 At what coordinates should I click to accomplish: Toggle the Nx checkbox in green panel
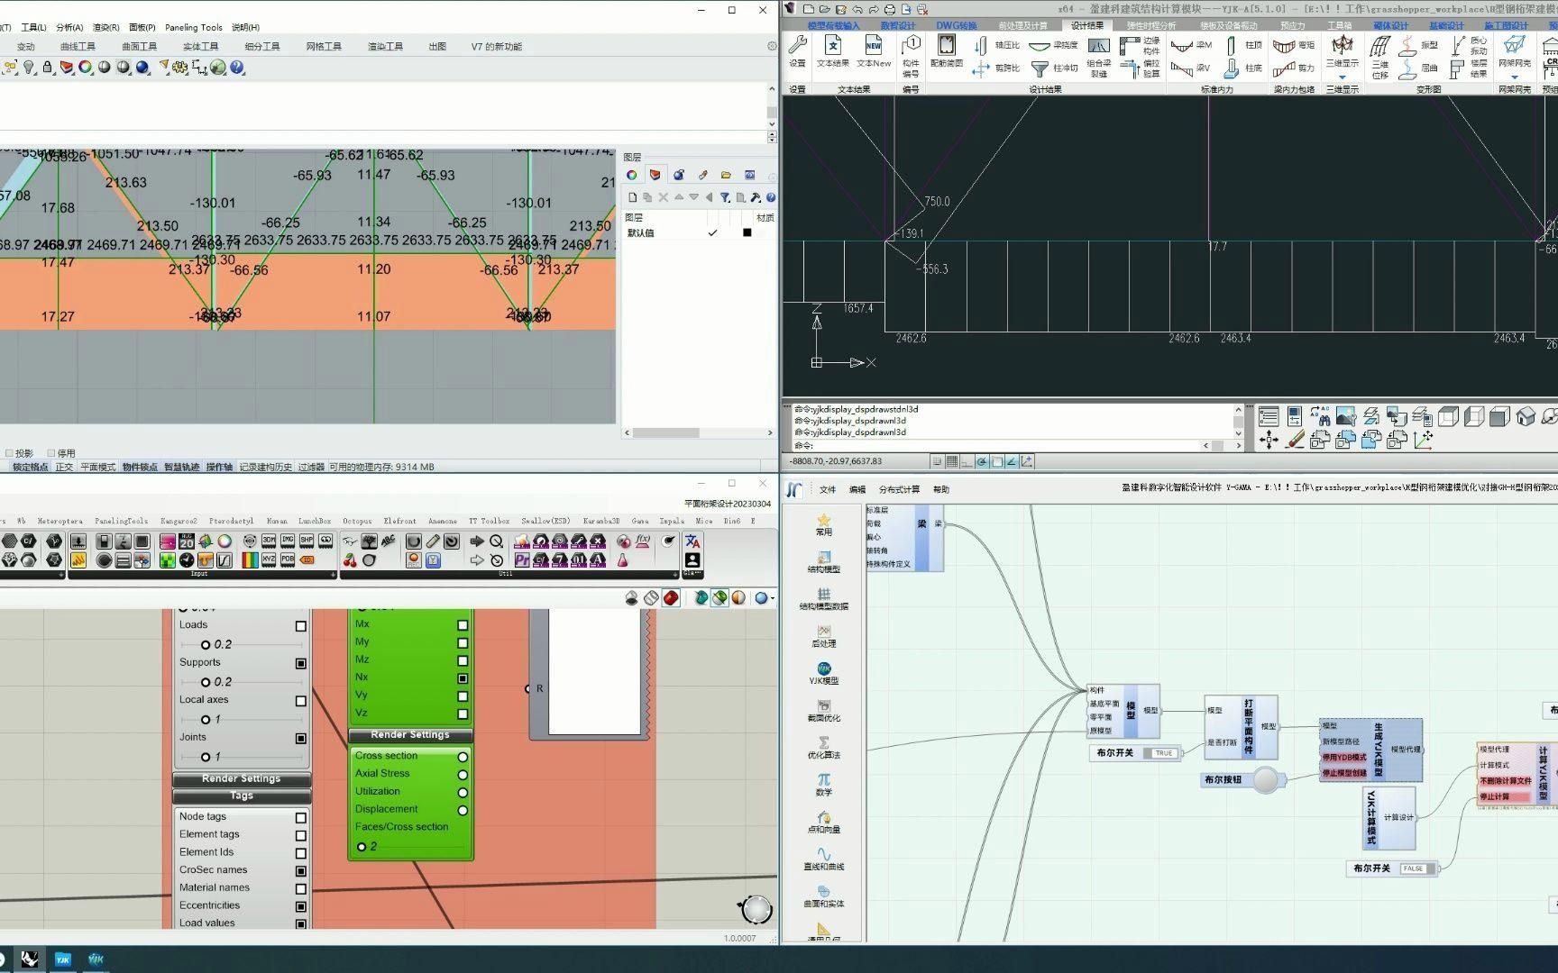point(463,677)
